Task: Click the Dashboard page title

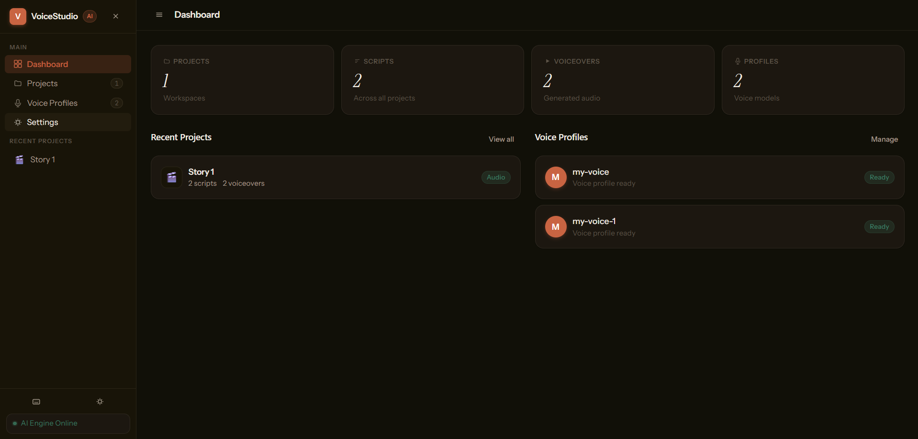Action: [197, 15]
